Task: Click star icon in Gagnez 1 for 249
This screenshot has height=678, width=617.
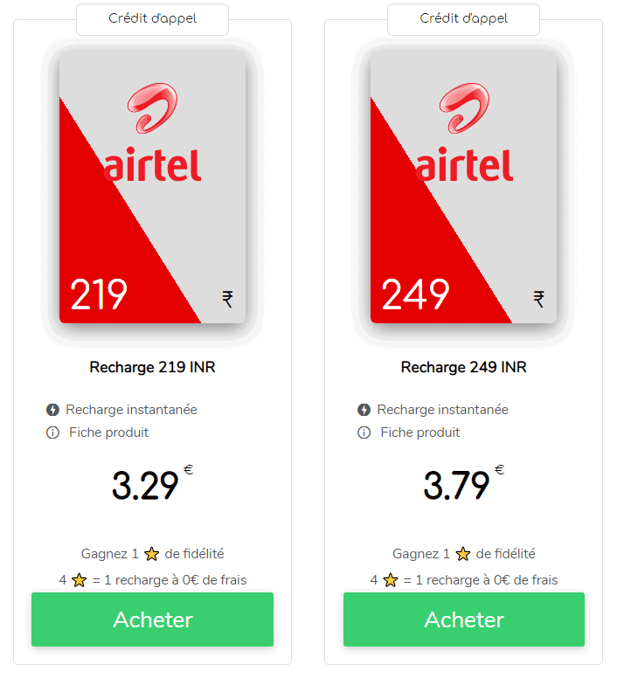Action: 462,554
